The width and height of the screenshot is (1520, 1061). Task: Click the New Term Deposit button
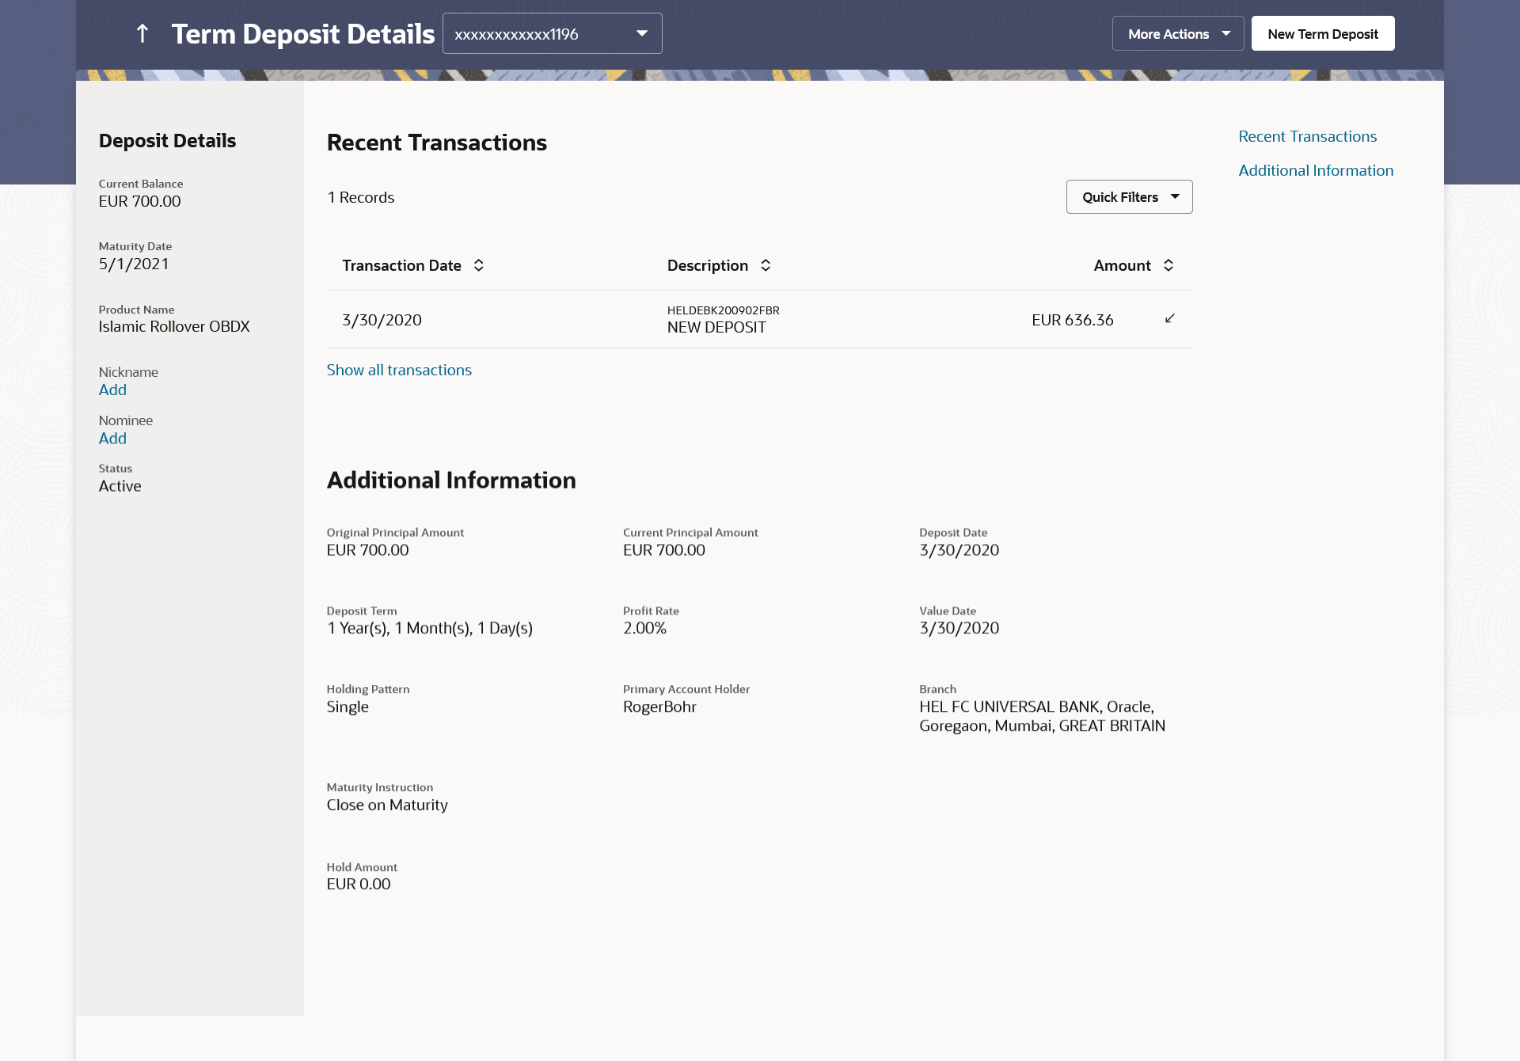click(1322, 34)
